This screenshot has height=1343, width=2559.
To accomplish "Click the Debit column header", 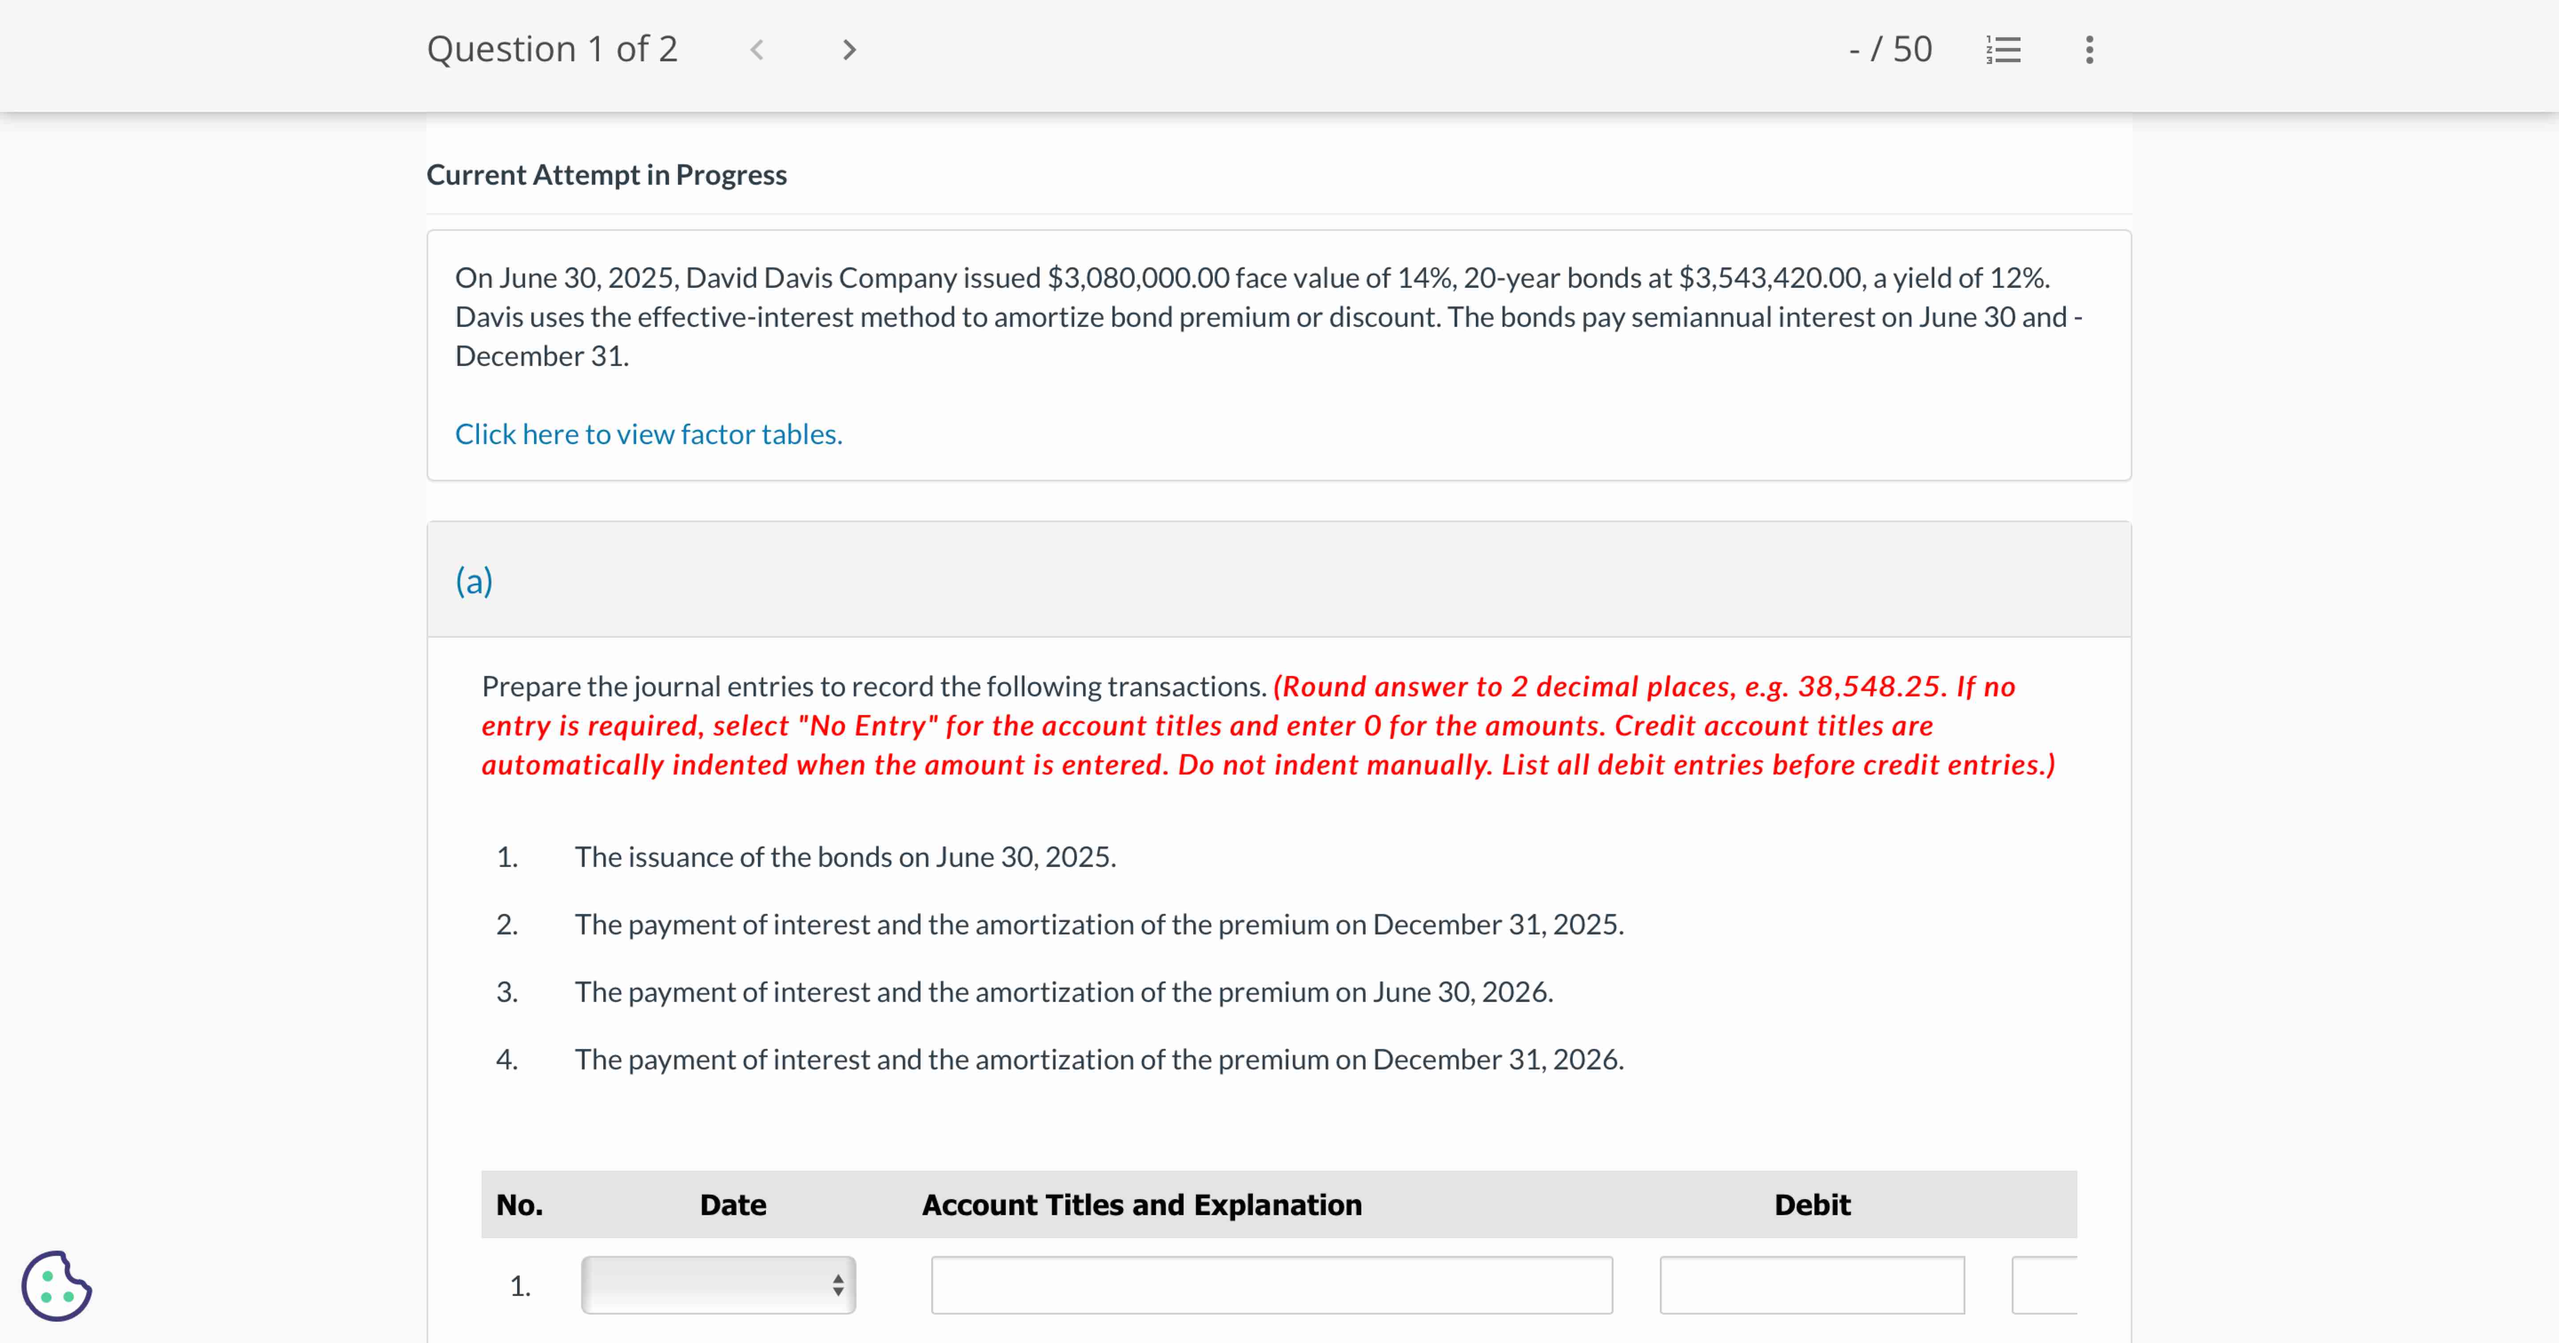I will point(1812,1205).
